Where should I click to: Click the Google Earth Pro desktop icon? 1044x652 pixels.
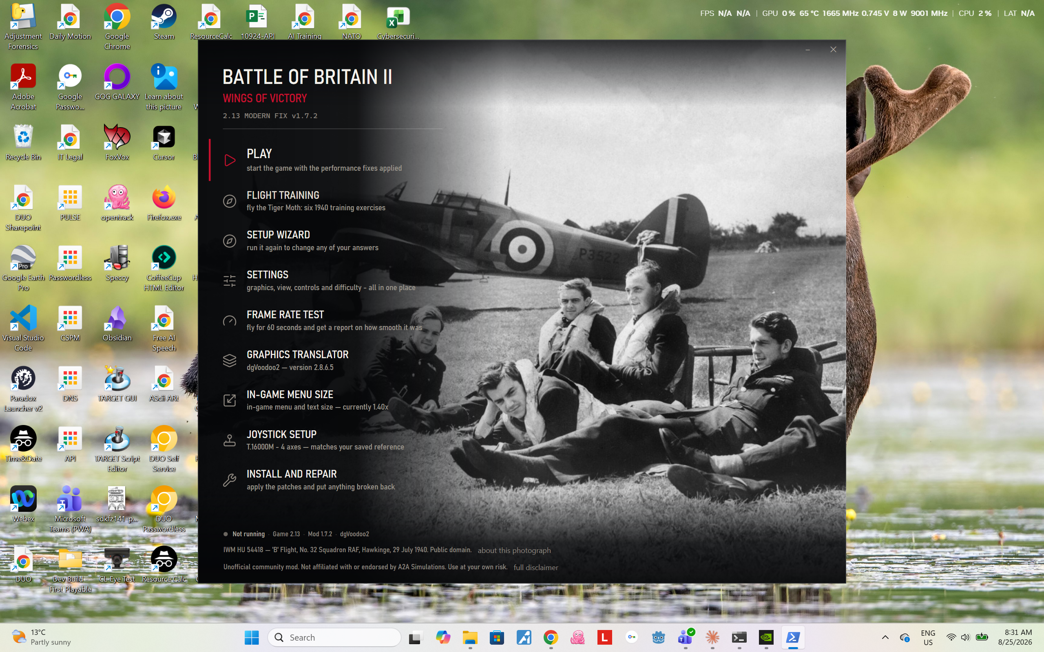(23, 269)
